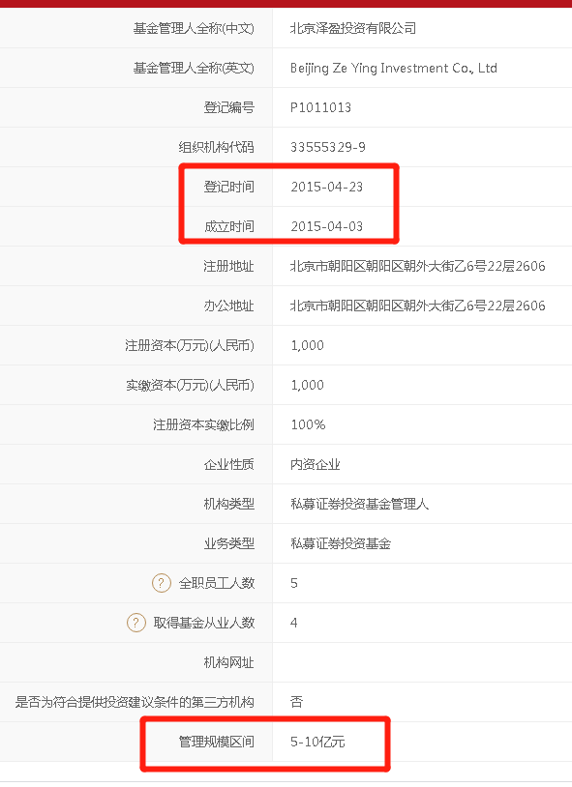Click the 登记编号 label
The width and height of the screenshot is (572, 787).
point(229,107)
